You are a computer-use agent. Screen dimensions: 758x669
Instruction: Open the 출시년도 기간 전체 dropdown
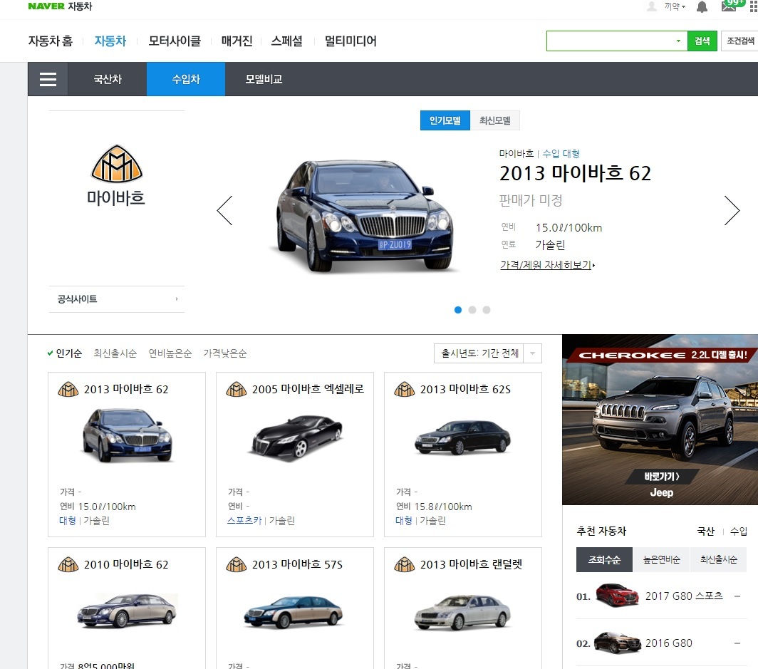[488, 353]
